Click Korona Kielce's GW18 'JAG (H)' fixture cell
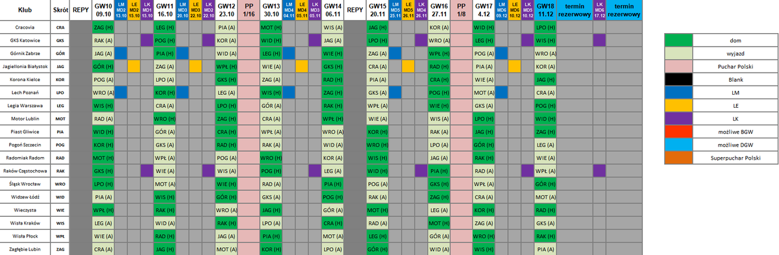 [x=545, y=79]
